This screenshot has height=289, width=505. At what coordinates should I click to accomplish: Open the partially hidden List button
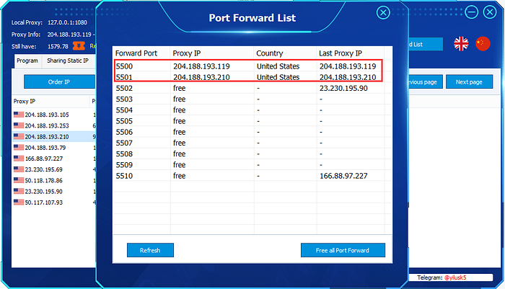pyautogui.click(x=426, y=44)
